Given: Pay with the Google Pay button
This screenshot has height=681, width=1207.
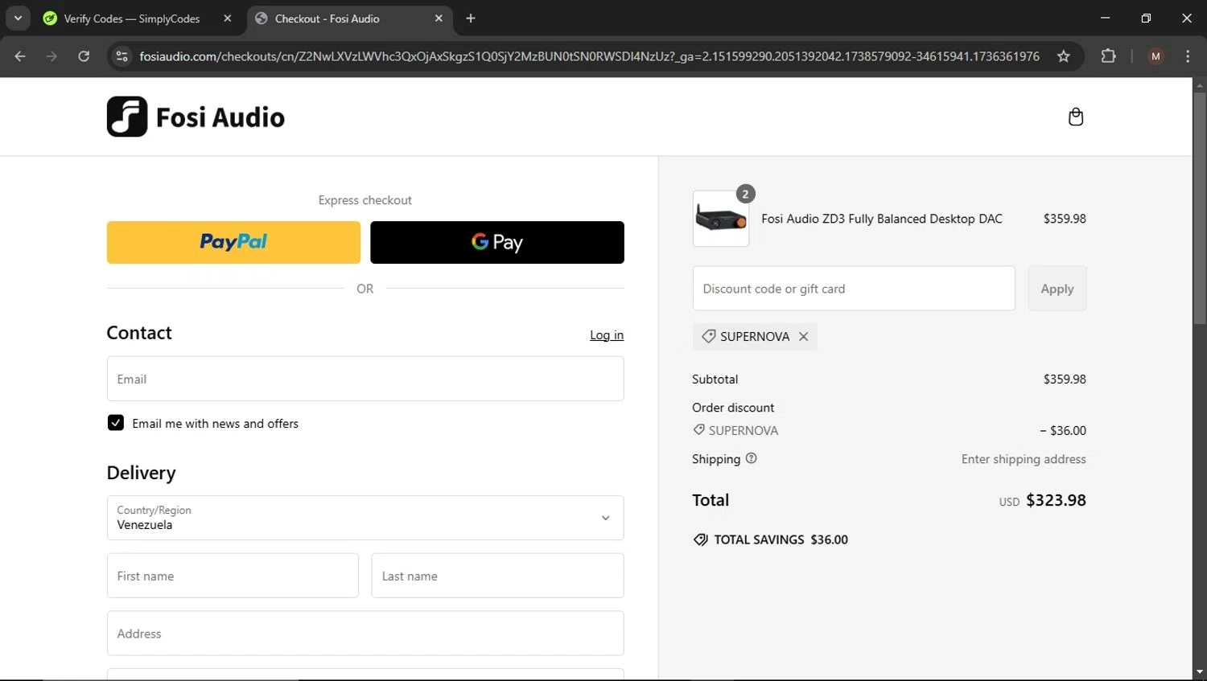Looking at the screenshot, I should [497, 242].
